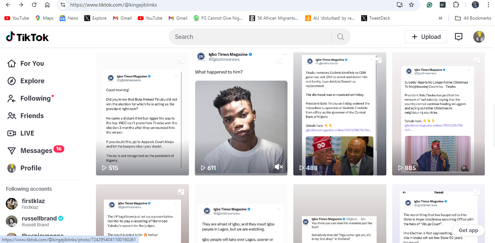Unmute the video with 611 views
The width and height of the screenshot is (495, 243).
point(279,167)
